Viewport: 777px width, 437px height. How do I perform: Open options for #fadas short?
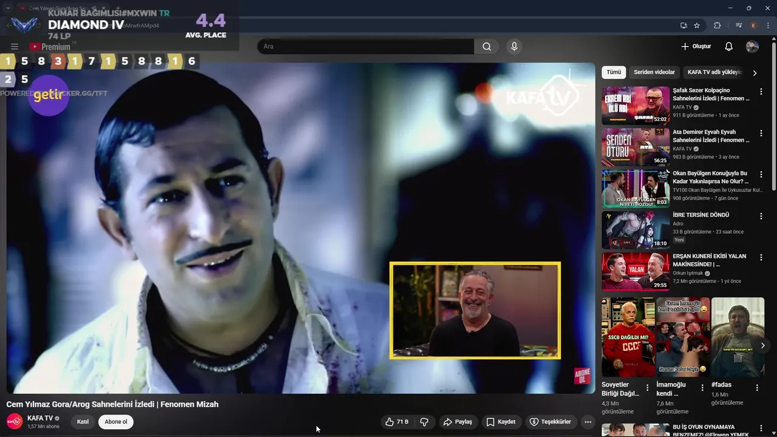pyautogui.click(x=757, y=387)
